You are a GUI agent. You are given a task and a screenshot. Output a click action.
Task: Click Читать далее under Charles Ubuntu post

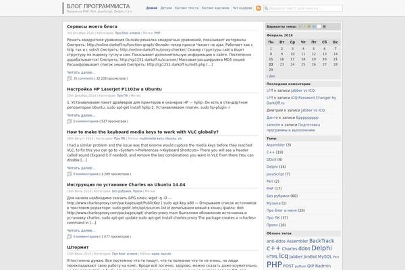click(81, 231)
